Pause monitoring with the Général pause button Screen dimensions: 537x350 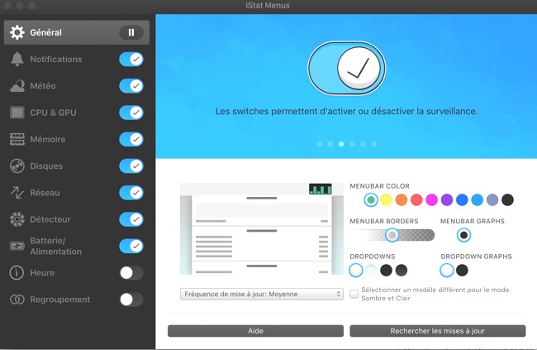131,33
